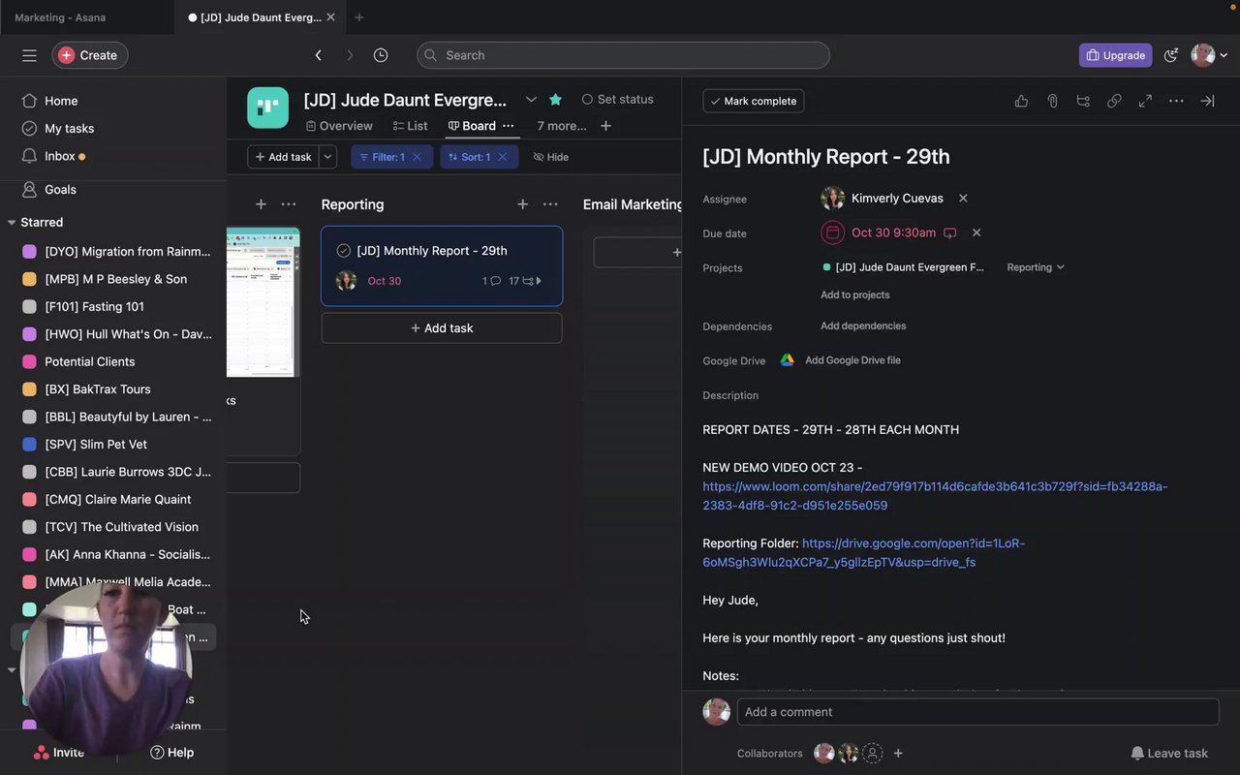Close the task details pane
Screen dimensions: 1240x775
point(1207,101)
